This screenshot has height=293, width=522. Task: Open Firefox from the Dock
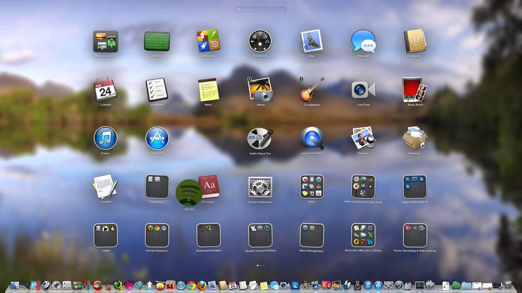point(202,286)
